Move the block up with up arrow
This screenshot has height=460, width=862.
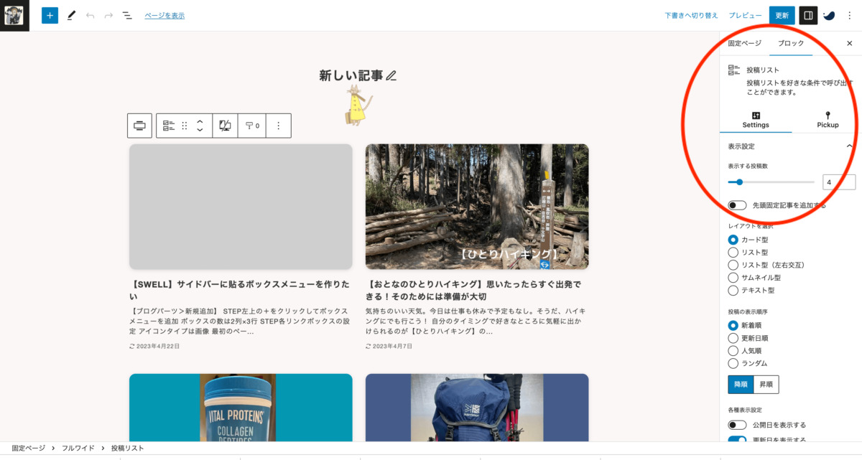[x=200, y=121]
